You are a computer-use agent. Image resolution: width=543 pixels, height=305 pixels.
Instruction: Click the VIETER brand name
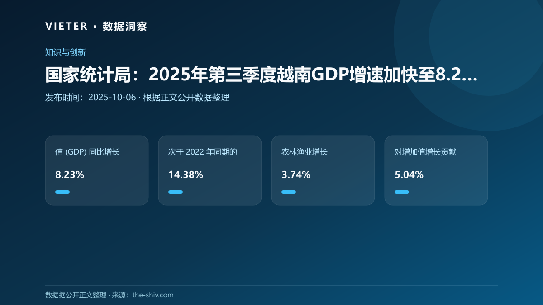67,26
